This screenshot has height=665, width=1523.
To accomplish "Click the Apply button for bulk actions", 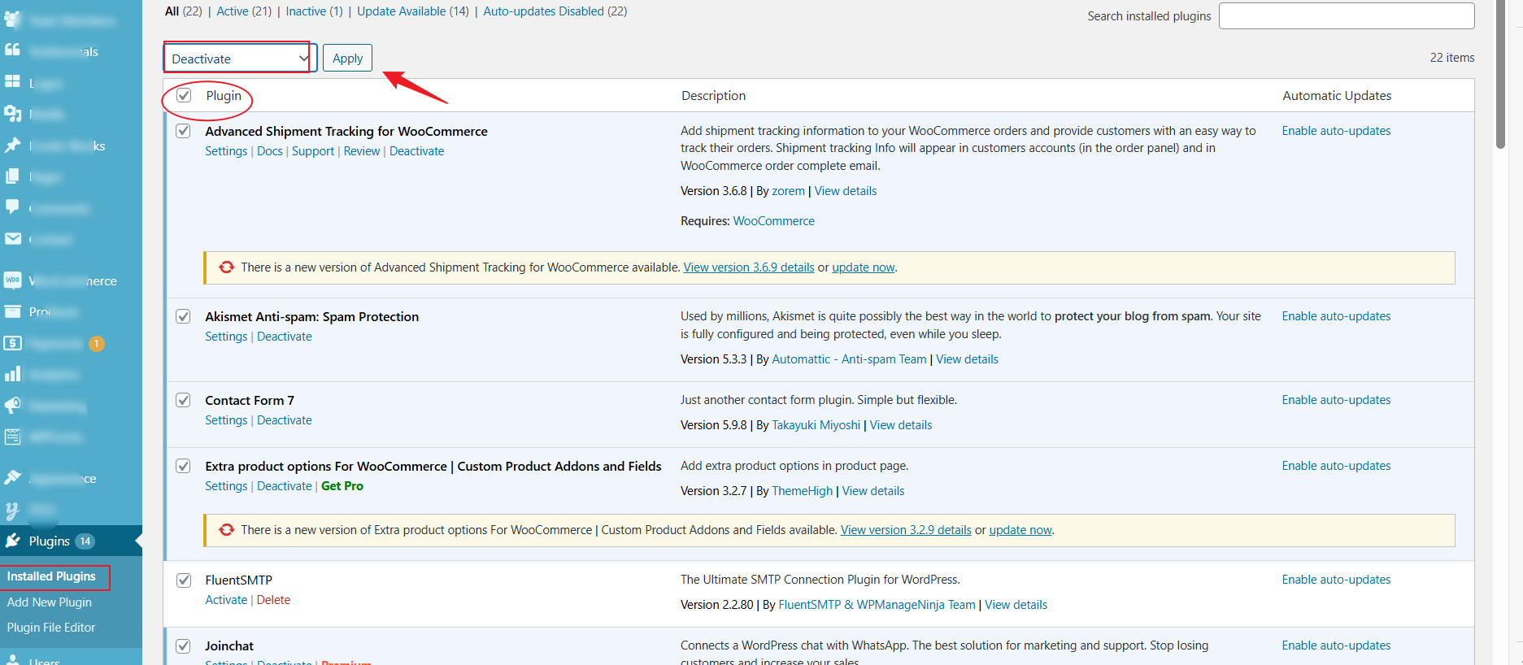I will [x=347, y=58].
